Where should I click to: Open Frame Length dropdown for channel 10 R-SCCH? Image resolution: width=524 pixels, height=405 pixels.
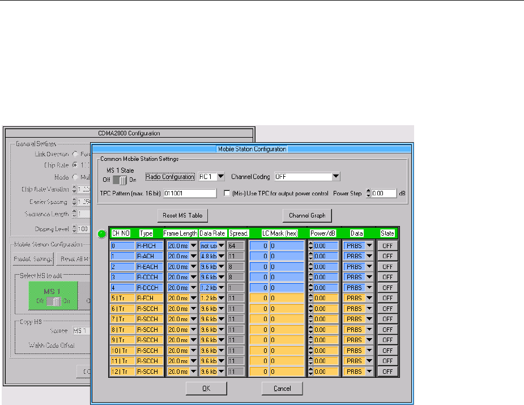pyautogui.click(x=194, y=351)
